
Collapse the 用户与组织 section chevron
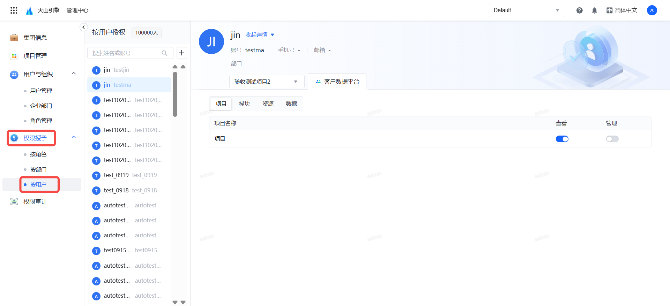tap(74, 74)
